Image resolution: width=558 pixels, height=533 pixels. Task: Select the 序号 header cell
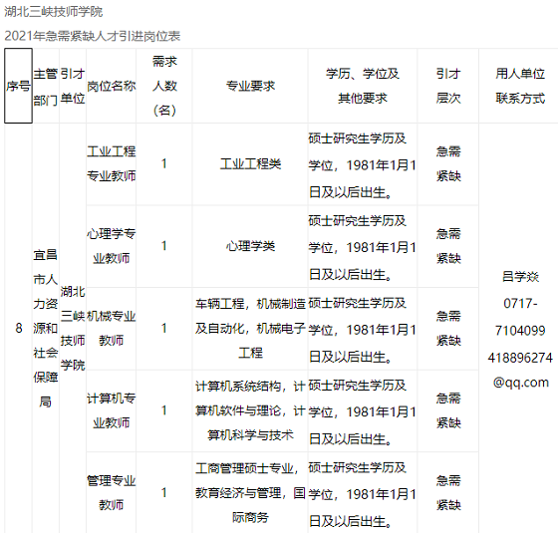18,86
